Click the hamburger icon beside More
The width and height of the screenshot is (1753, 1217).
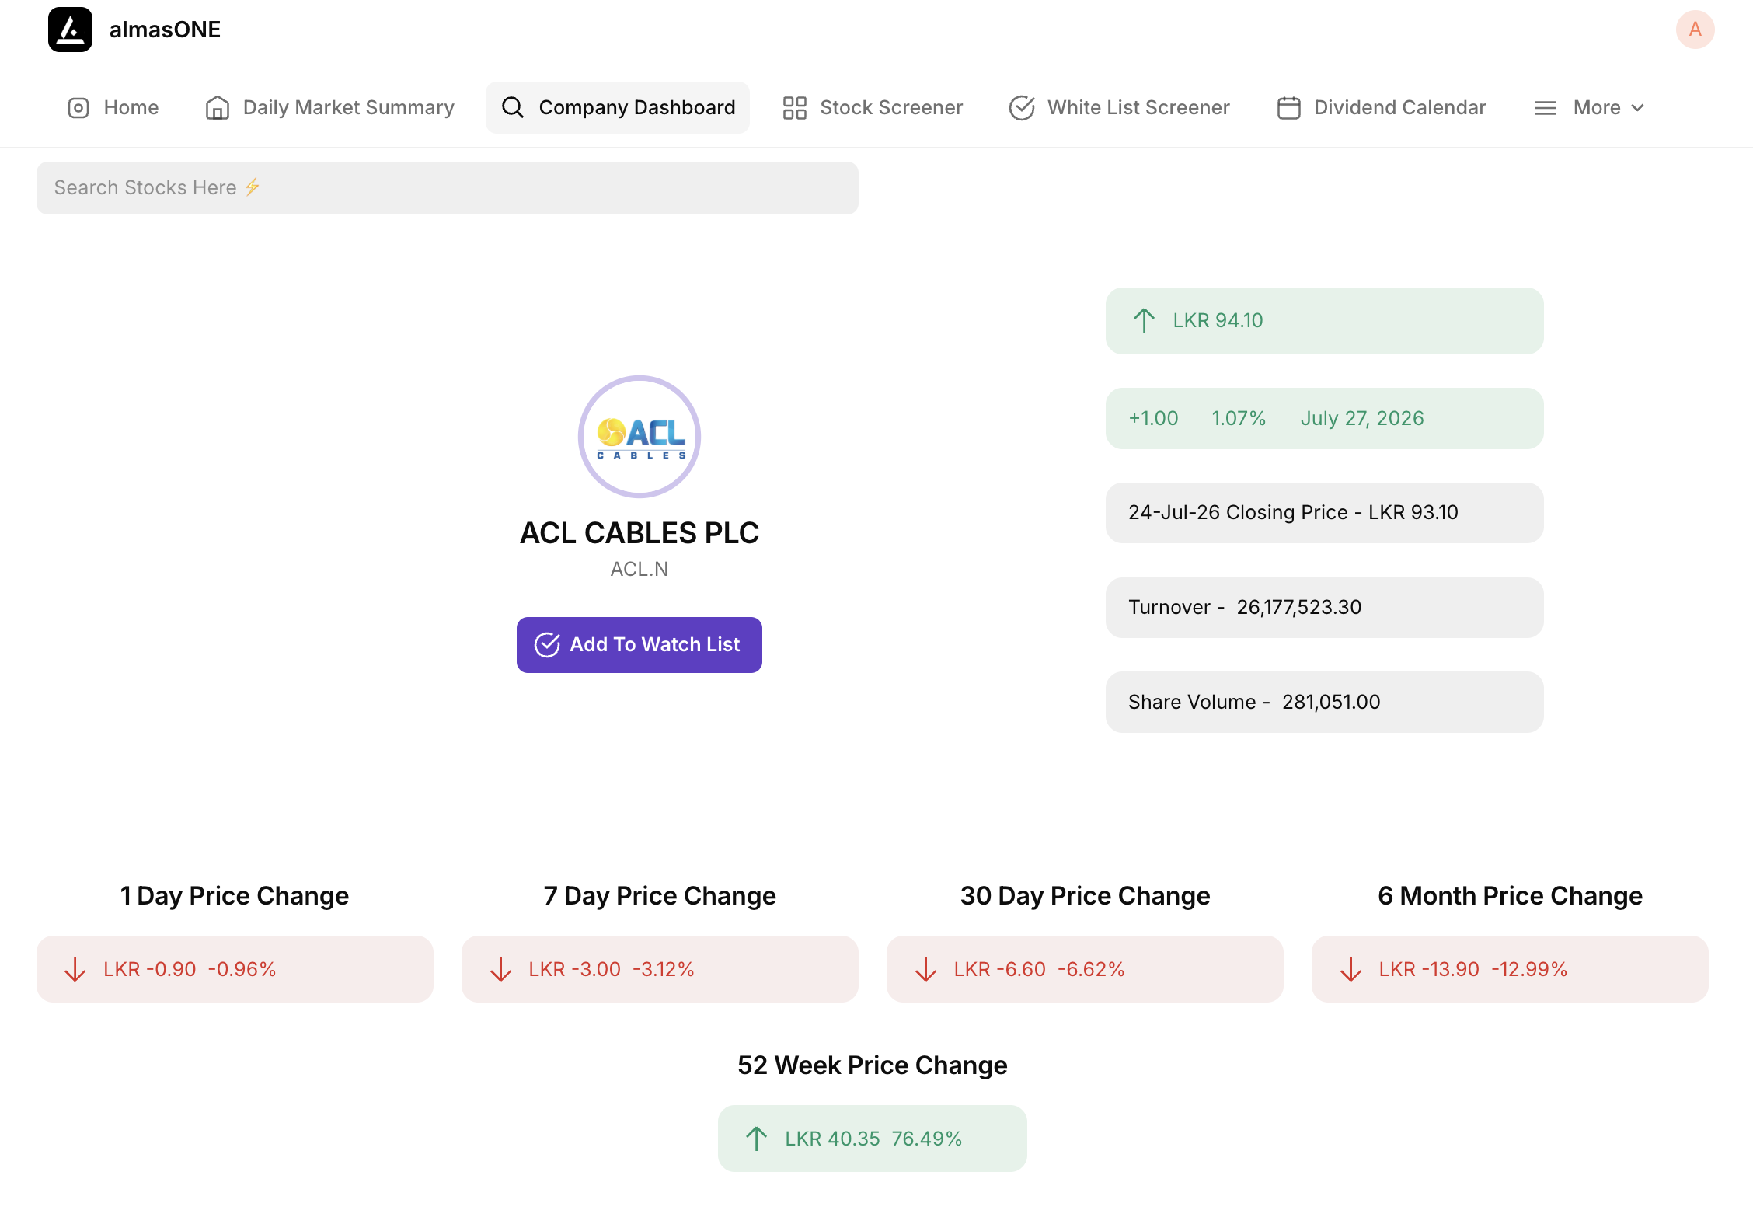tap(1546, 108)
